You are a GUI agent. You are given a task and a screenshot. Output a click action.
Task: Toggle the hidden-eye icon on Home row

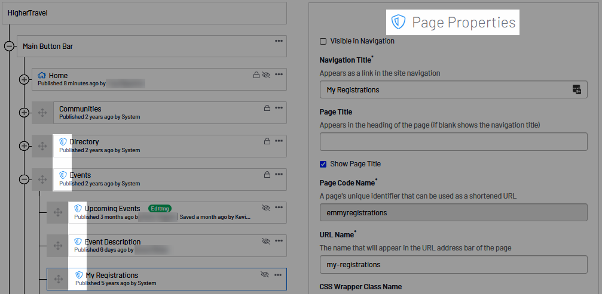point(267,75)
